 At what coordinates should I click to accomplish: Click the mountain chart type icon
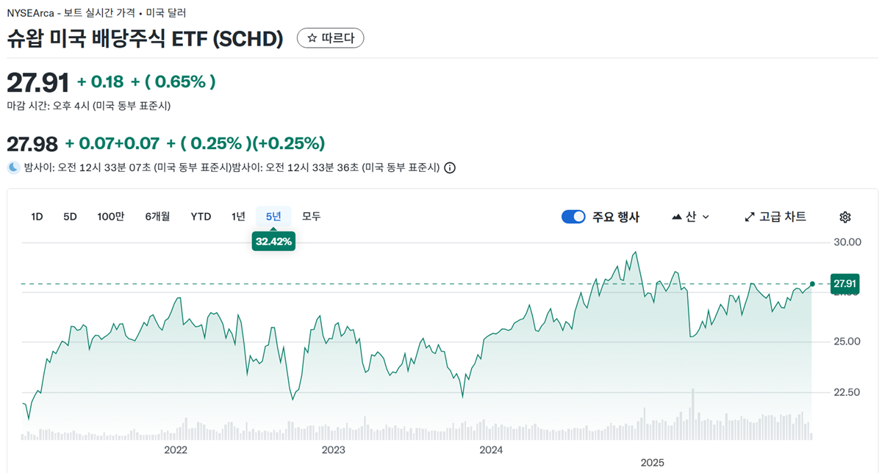(677, 217)
